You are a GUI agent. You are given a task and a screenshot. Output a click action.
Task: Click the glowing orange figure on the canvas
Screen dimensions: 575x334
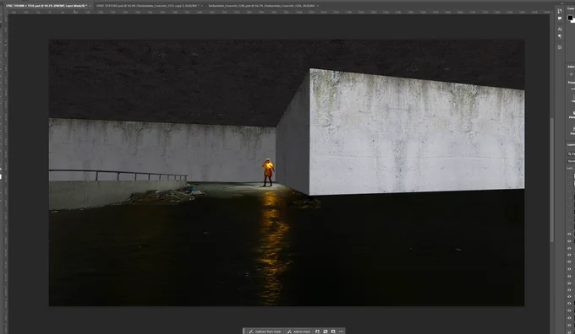(268, 172)
